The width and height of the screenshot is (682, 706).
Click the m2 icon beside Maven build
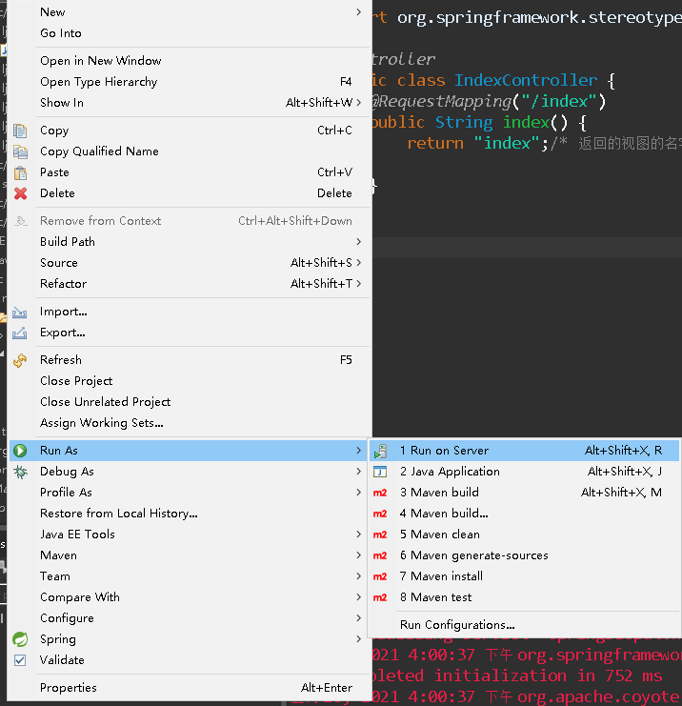pyautogui.click(x=380, y=493)
